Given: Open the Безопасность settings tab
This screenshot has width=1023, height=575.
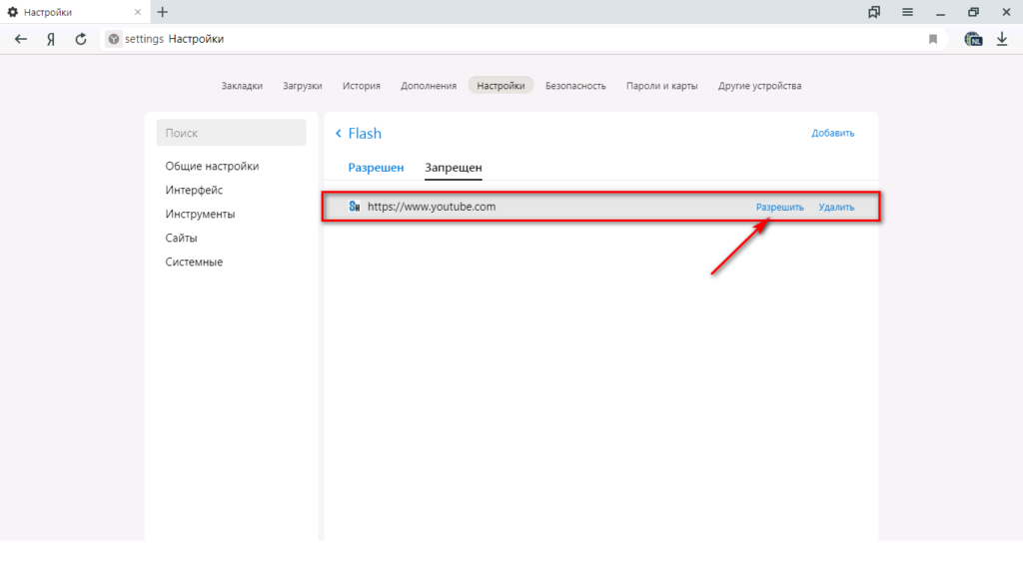Looking at the screenshot, I should point(575,86).
